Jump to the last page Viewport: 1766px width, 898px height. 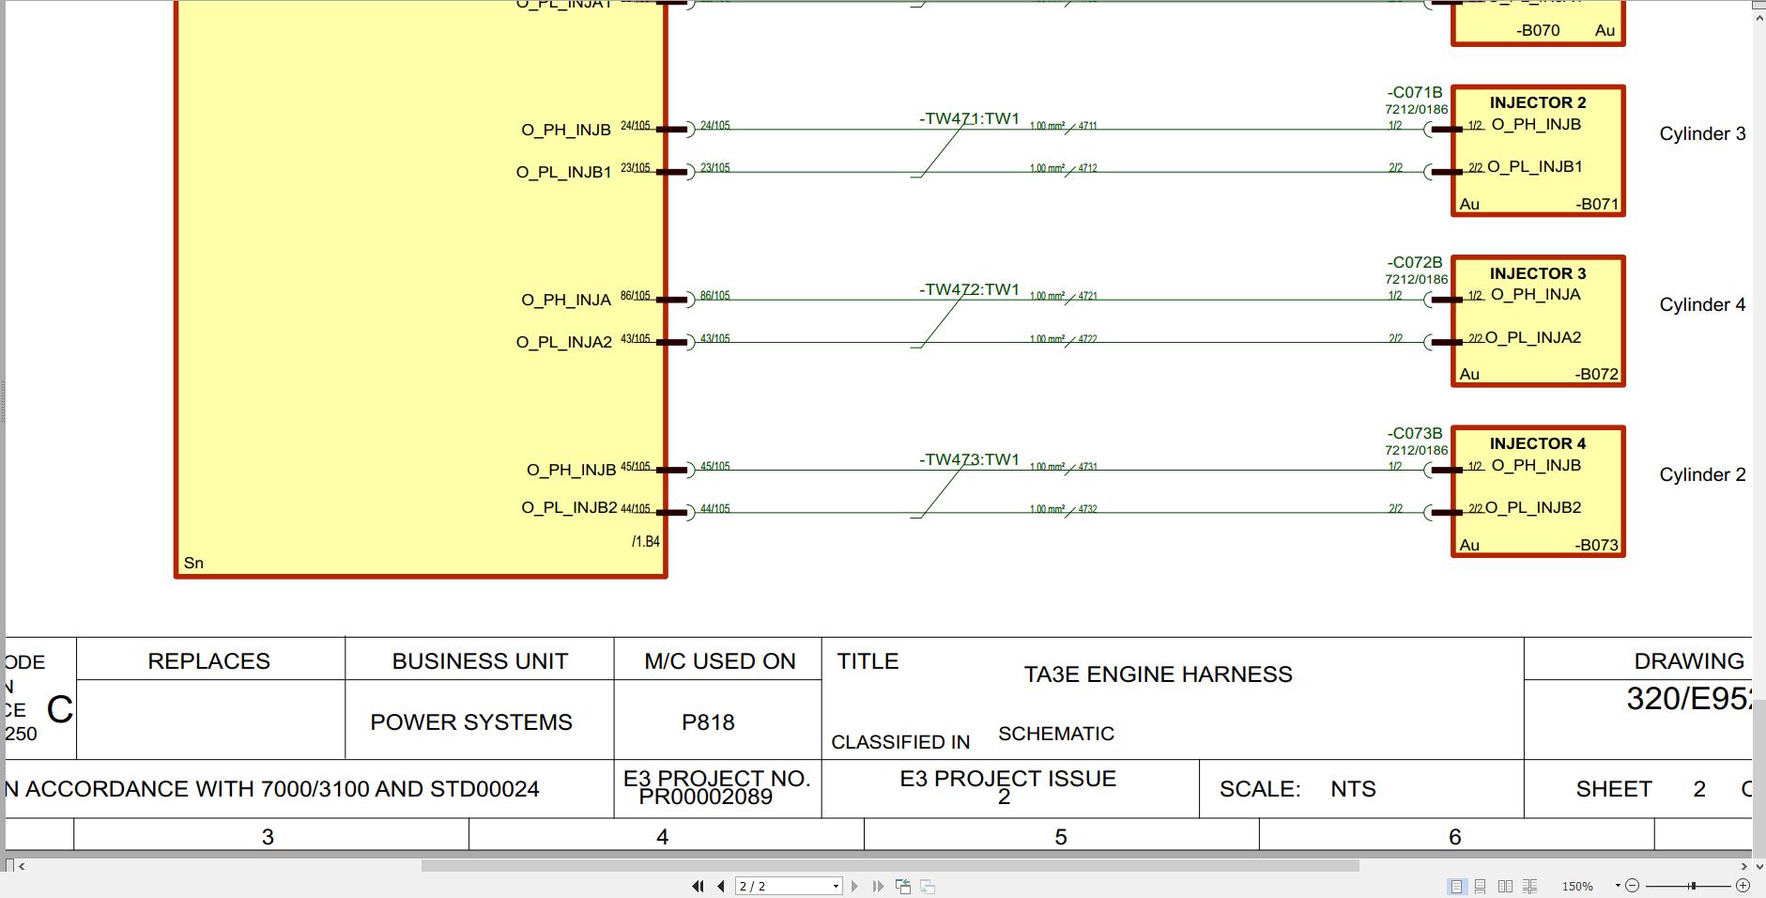(878, 886)
